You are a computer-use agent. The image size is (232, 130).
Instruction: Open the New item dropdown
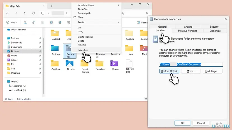(12, 22)
